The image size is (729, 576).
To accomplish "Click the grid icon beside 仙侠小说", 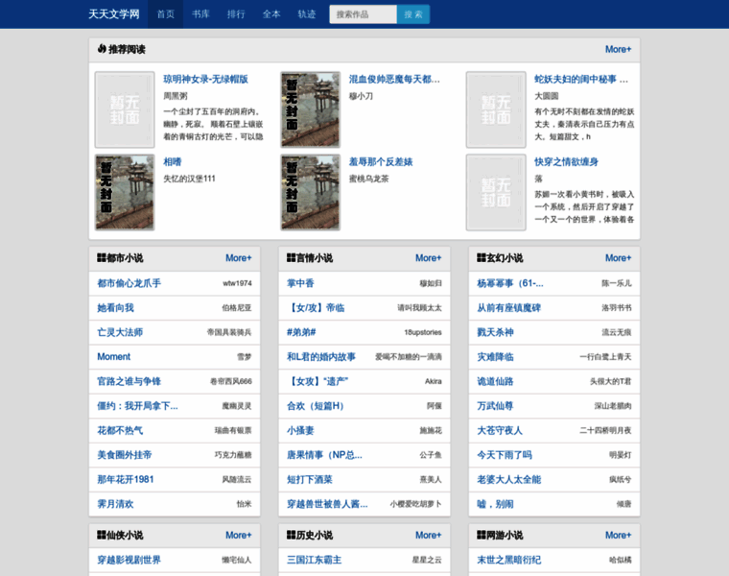I will [x=102, y=535].
